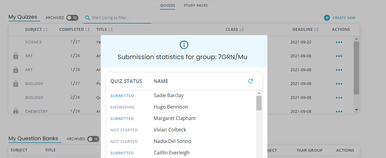The image size is (386, 158).
Task: Click the info icon above the submission statistics title
Action: click(184, 45)
